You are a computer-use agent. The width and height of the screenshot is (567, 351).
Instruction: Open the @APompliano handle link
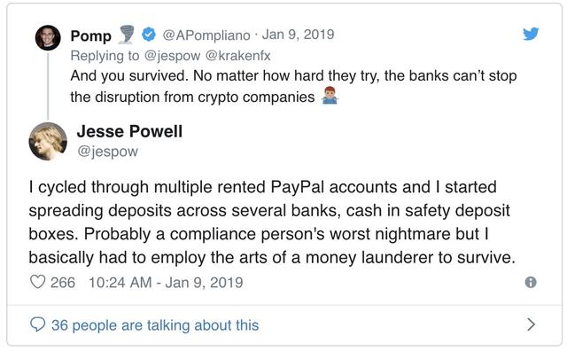click(x=206, y=35)
